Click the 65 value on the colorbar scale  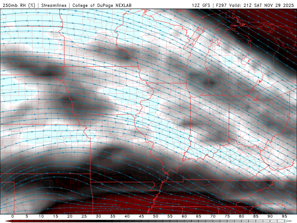(x=199, y=216)
